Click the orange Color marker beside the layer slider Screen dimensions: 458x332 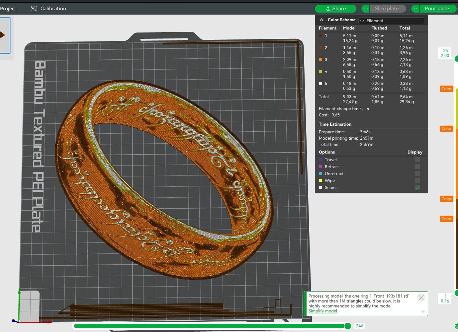click(x=446, y=89)
